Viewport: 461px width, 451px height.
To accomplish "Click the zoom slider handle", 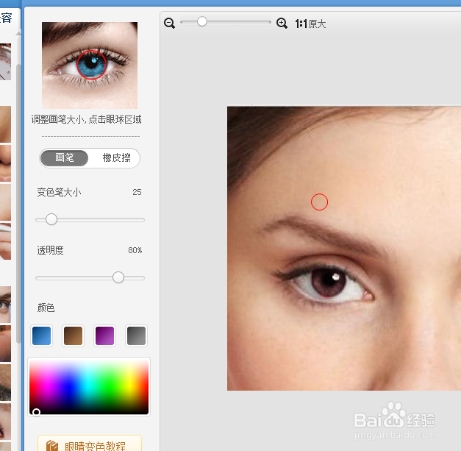I will click(201, 21).
